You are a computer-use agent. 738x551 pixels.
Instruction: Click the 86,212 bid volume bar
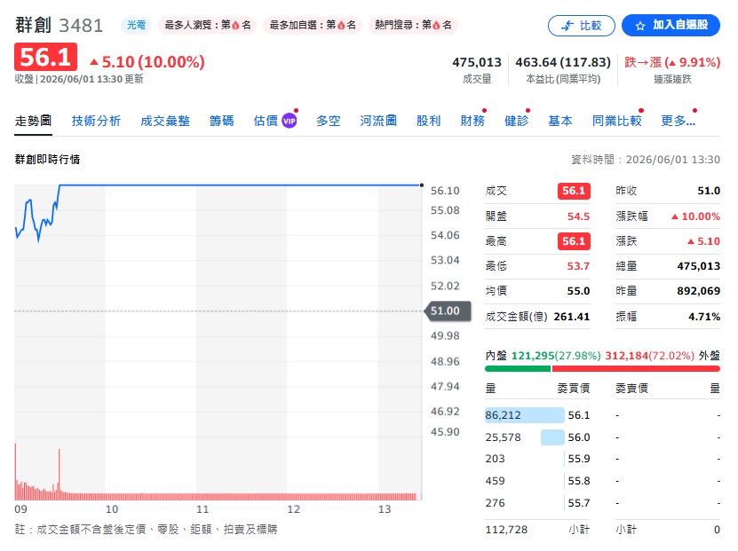click(524, 415)
